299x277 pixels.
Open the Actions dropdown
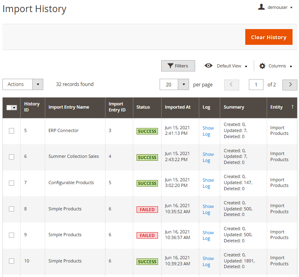click(x=23, y=84)
